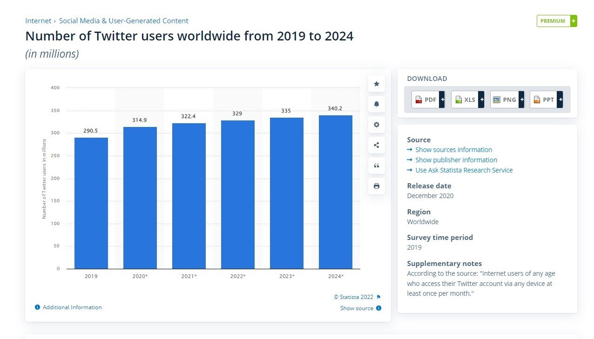Click the Show source link
594x339 pixels.
[x=357, y=308]
